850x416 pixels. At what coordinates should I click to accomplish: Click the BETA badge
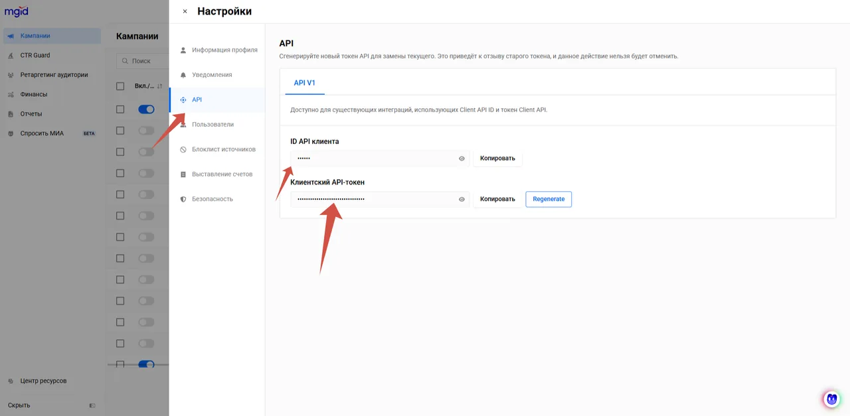[x=89, y=133]
